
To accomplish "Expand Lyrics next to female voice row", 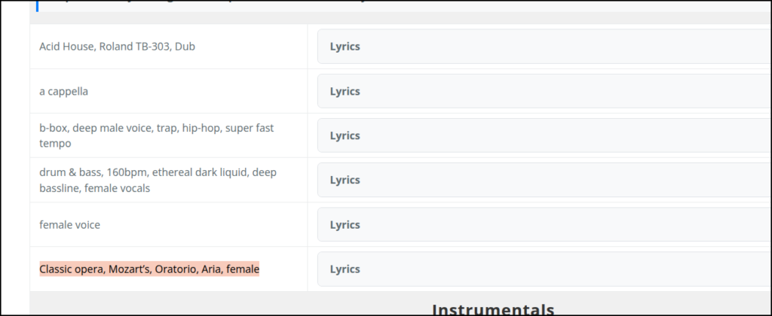I will [x=345, y=224].
